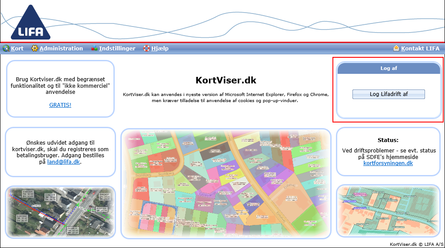Open the kortforsyningen.dk link
Screen dimensions: 445x248
(388, 163)
